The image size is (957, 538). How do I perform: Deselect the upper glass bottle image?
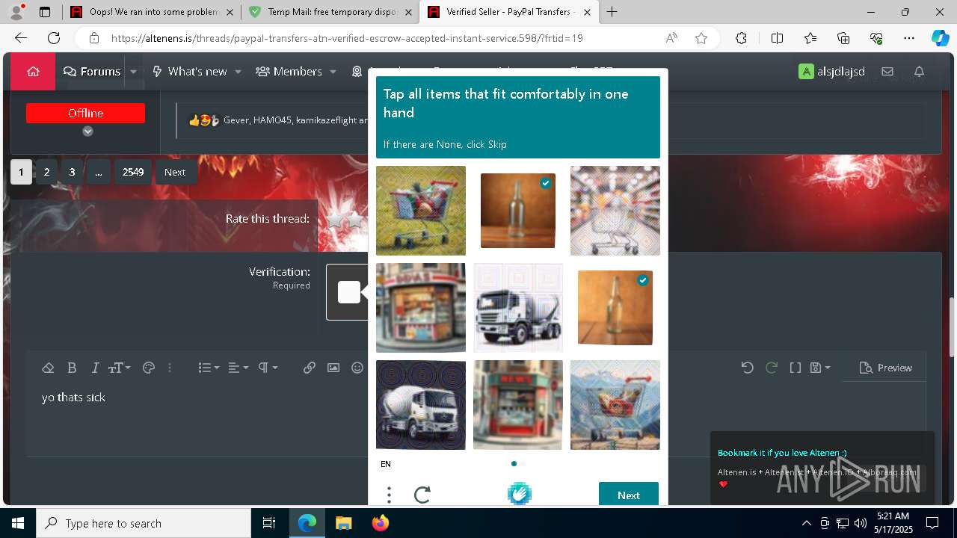[518, 211]
